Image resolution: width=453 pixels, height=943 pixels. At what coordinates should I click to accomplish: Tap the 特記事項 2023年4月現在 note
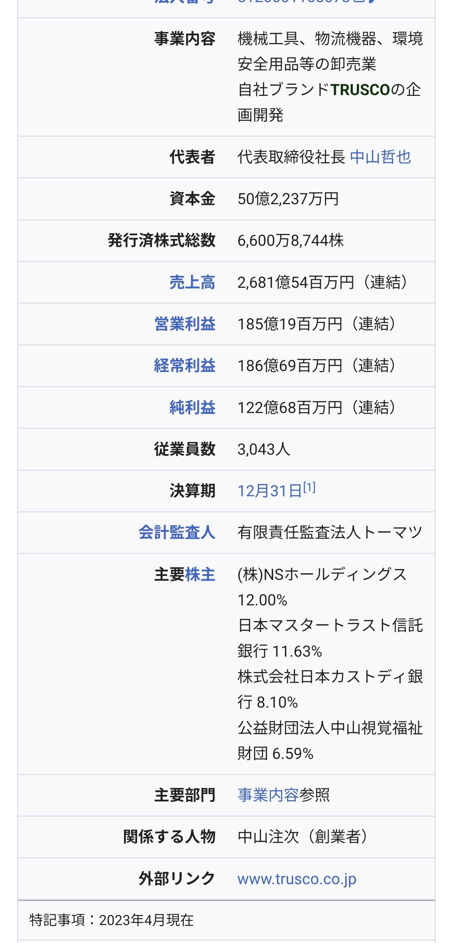tap(111, 920)
